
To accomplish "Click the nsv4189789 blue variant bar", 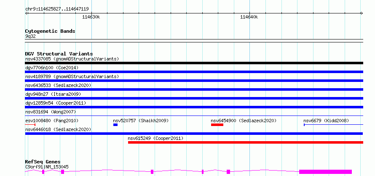I will 194,81.
